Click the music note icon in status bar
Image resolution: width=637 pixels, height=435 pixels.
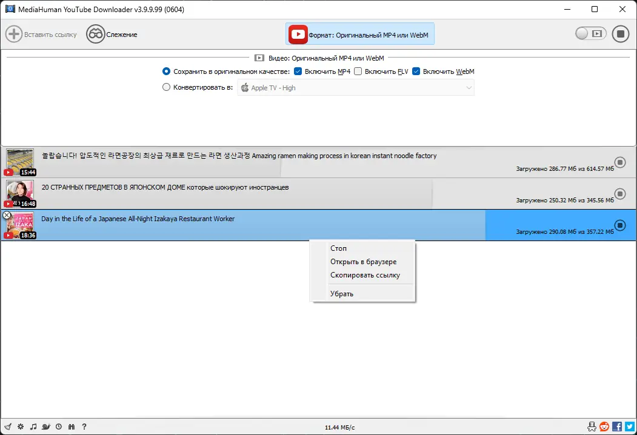click(33, 427)
